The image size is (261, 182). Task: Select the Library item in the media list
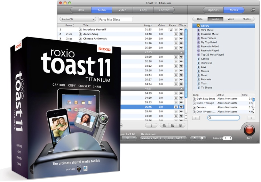(x=223, y=26)
